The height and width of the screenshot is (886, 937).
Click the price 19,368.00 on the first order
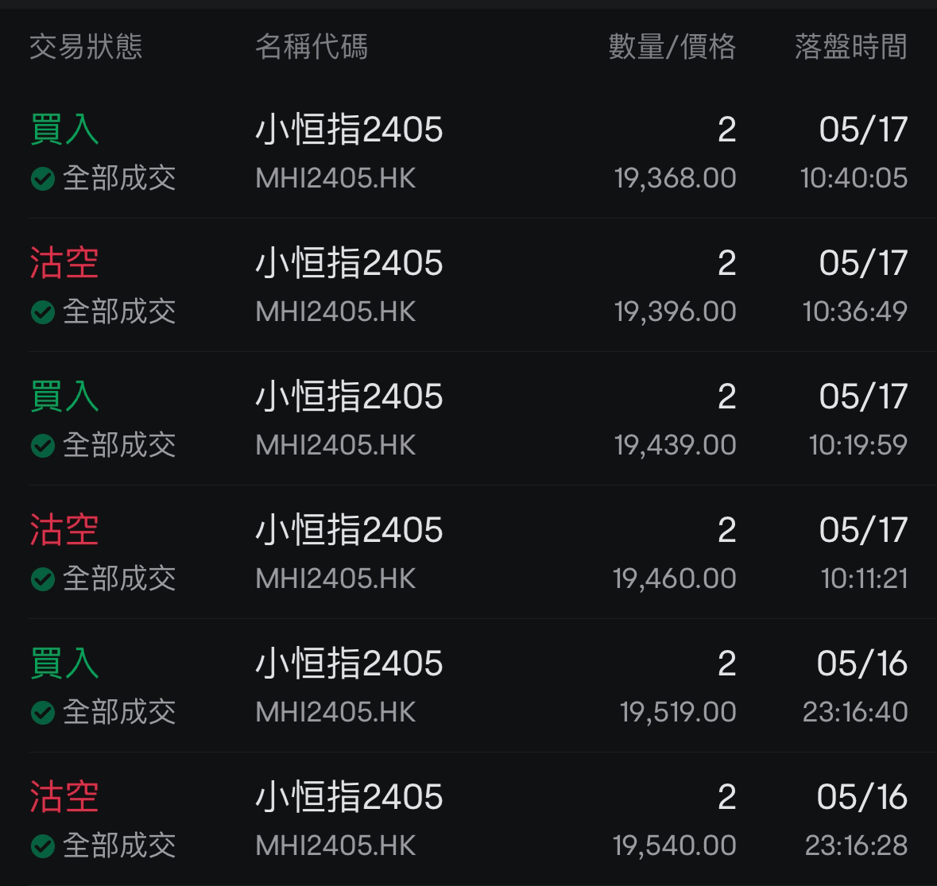pos(676,178)
